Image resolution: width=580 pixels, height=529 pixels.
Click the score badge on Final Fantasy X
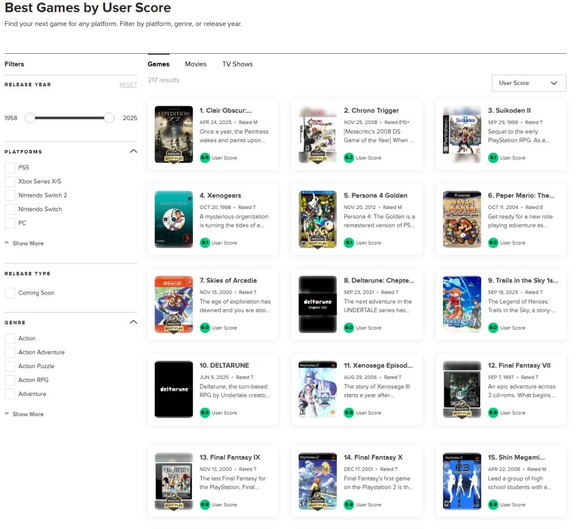pyautogui.click(x=349, y=505)
